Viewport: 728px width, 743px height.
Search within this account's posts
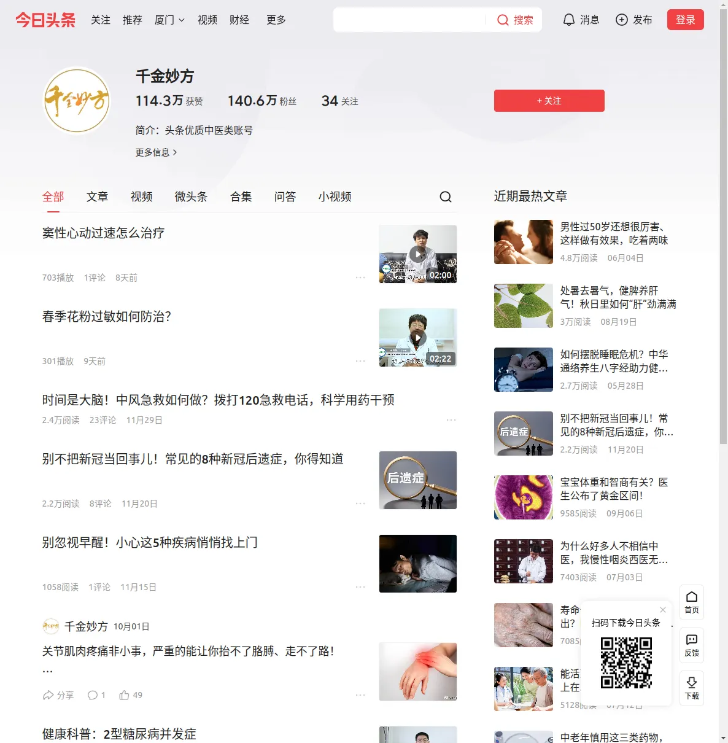pyautogui.click(x=446, y=196)
